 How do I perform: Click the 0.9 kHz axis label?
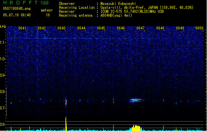click(3, 75)
